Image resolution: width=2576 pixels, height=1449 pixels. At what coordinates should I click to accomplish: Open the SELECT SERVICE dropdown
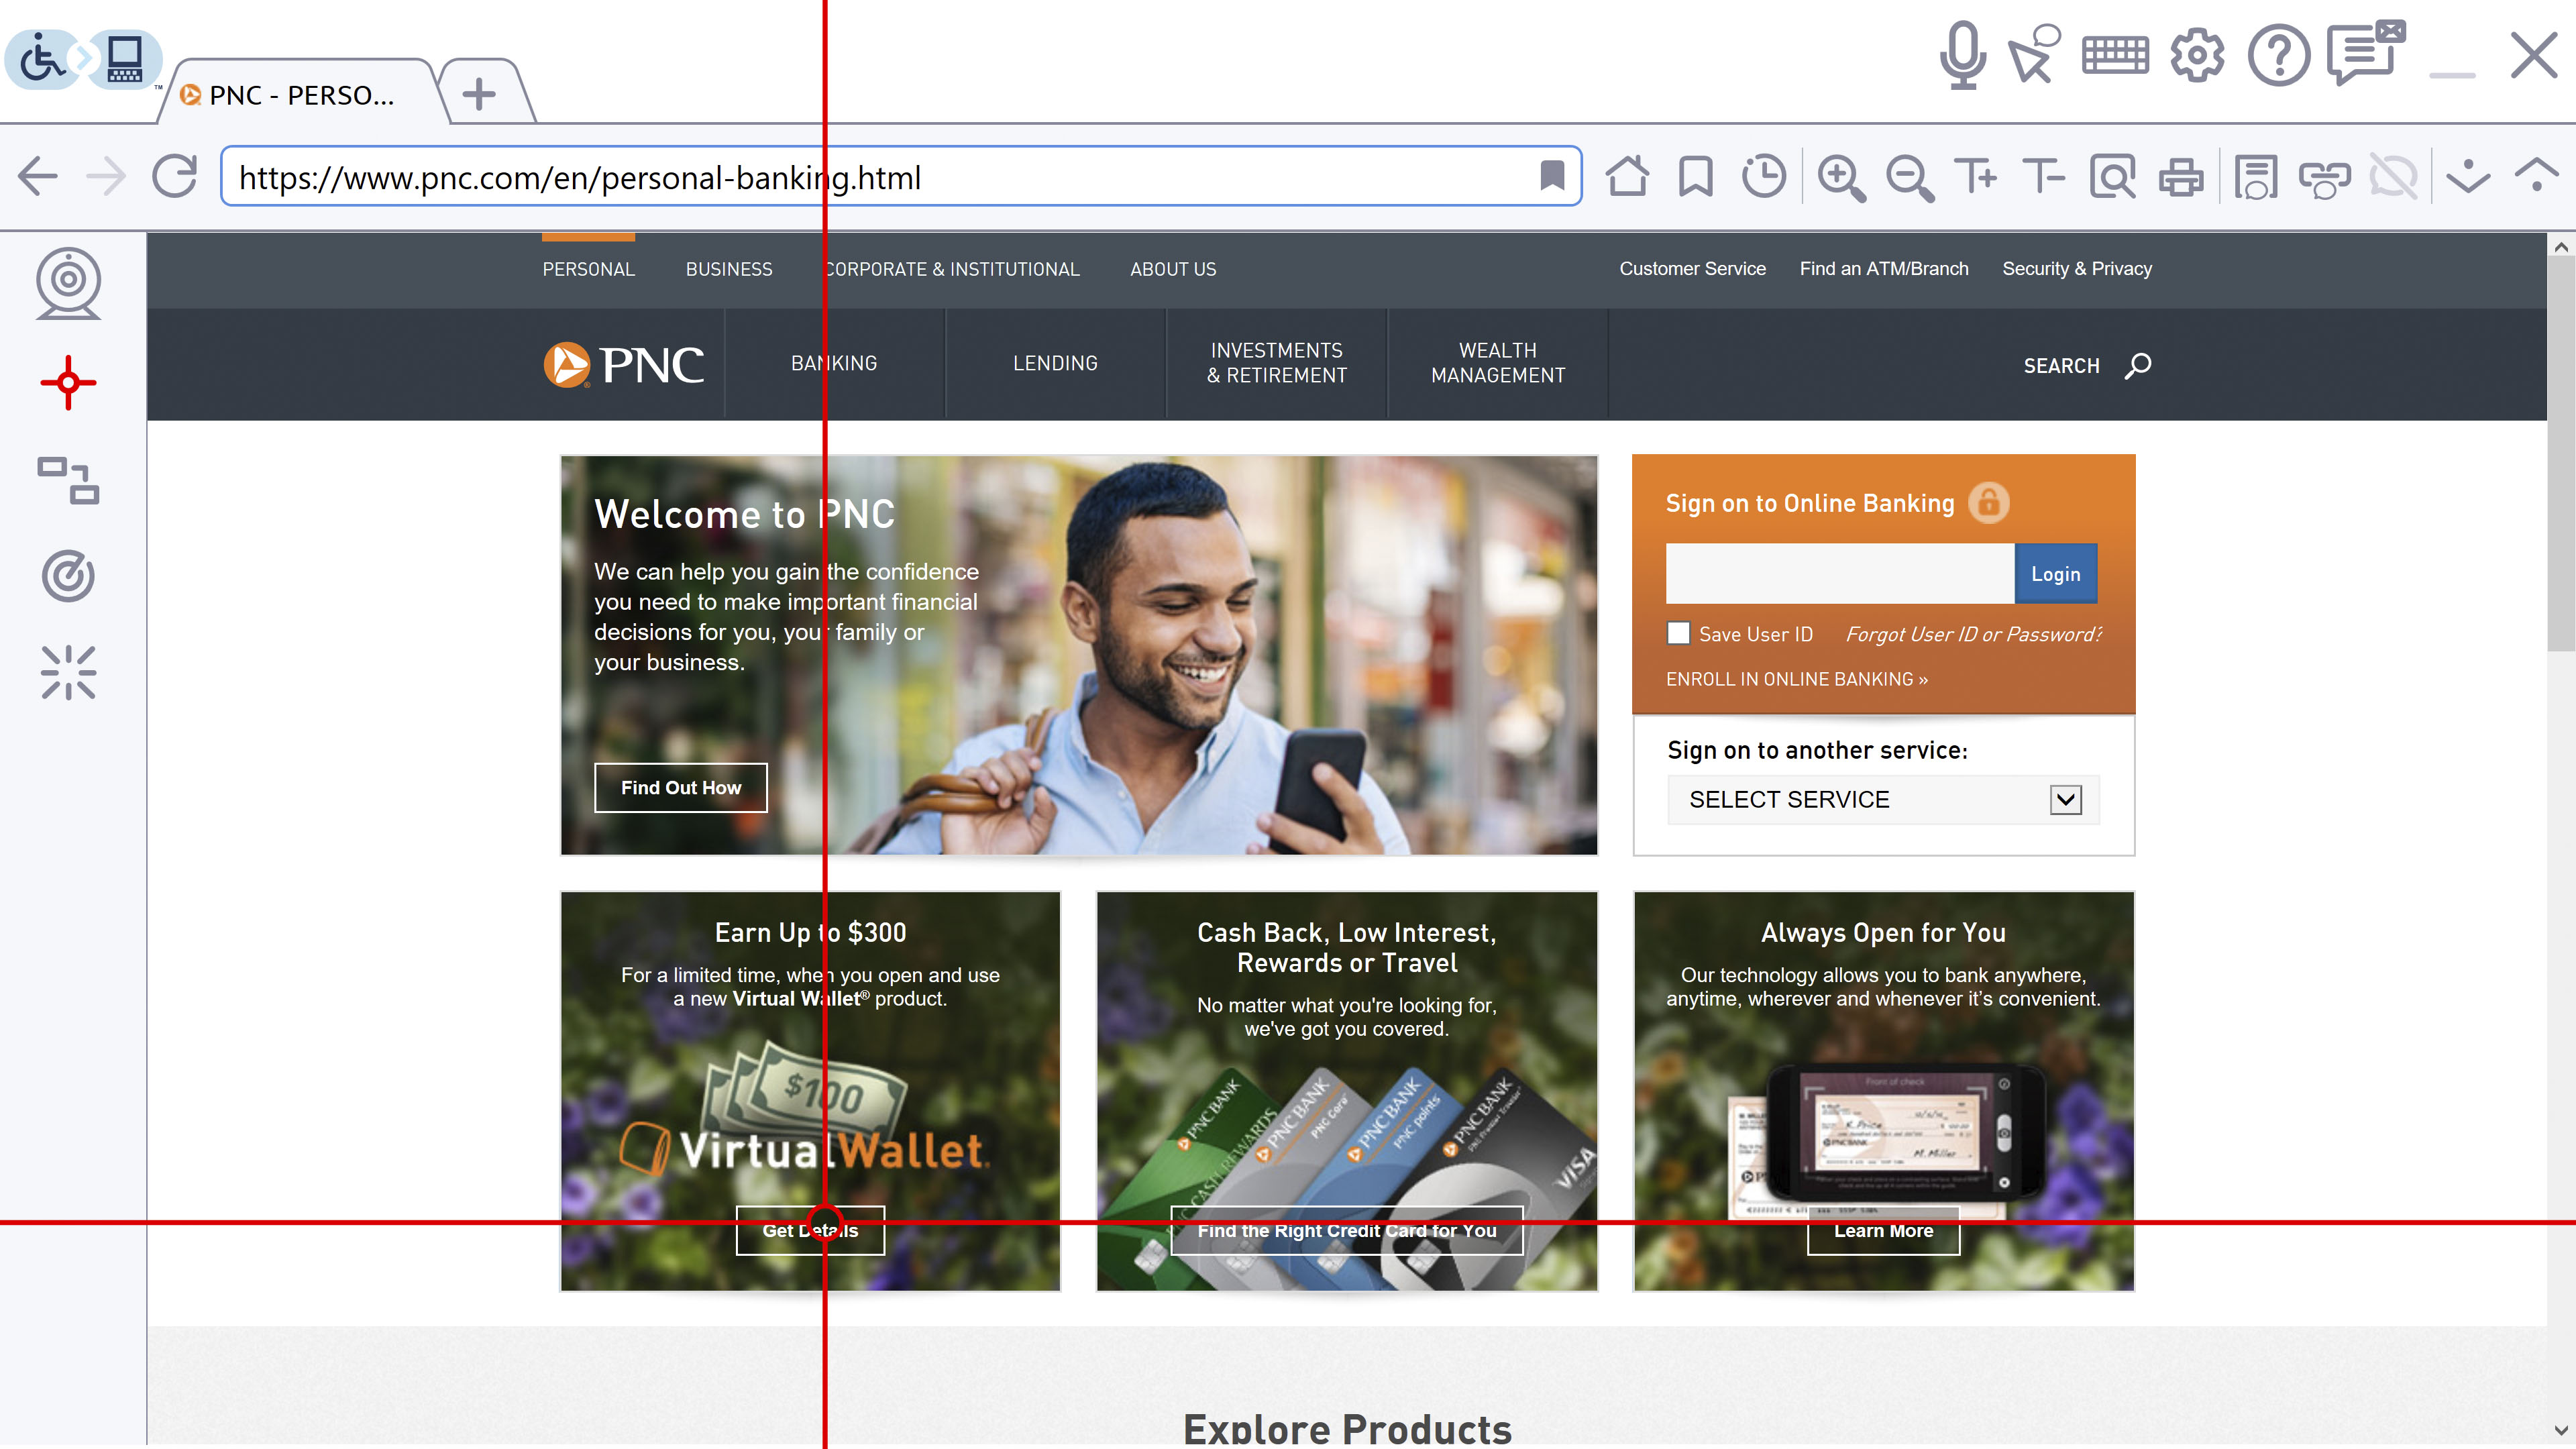(x=1883, y=800)
